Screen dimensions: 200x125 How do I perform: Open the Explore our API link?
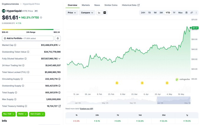(87, 109)
